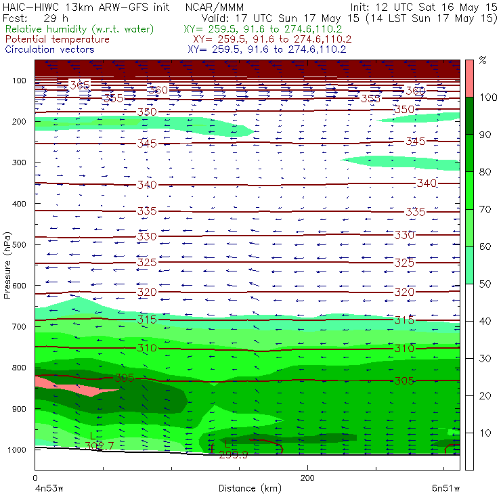This screenshot has width=501, height=501.
Task: Click the '4n53w' start coordinate label
Action: pyautogui.click(x=49, y=489)
